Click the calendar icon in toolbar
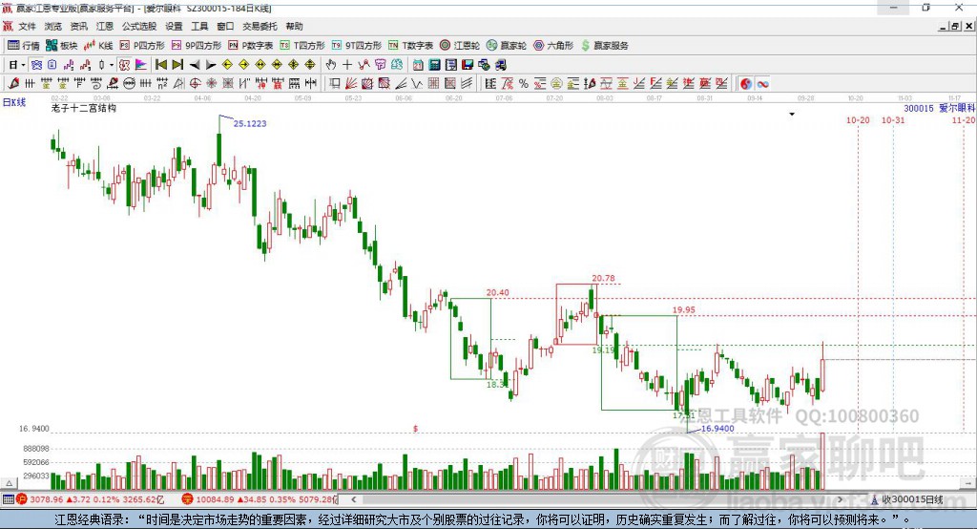Screen dimensions: 977x529 (418, 65)
